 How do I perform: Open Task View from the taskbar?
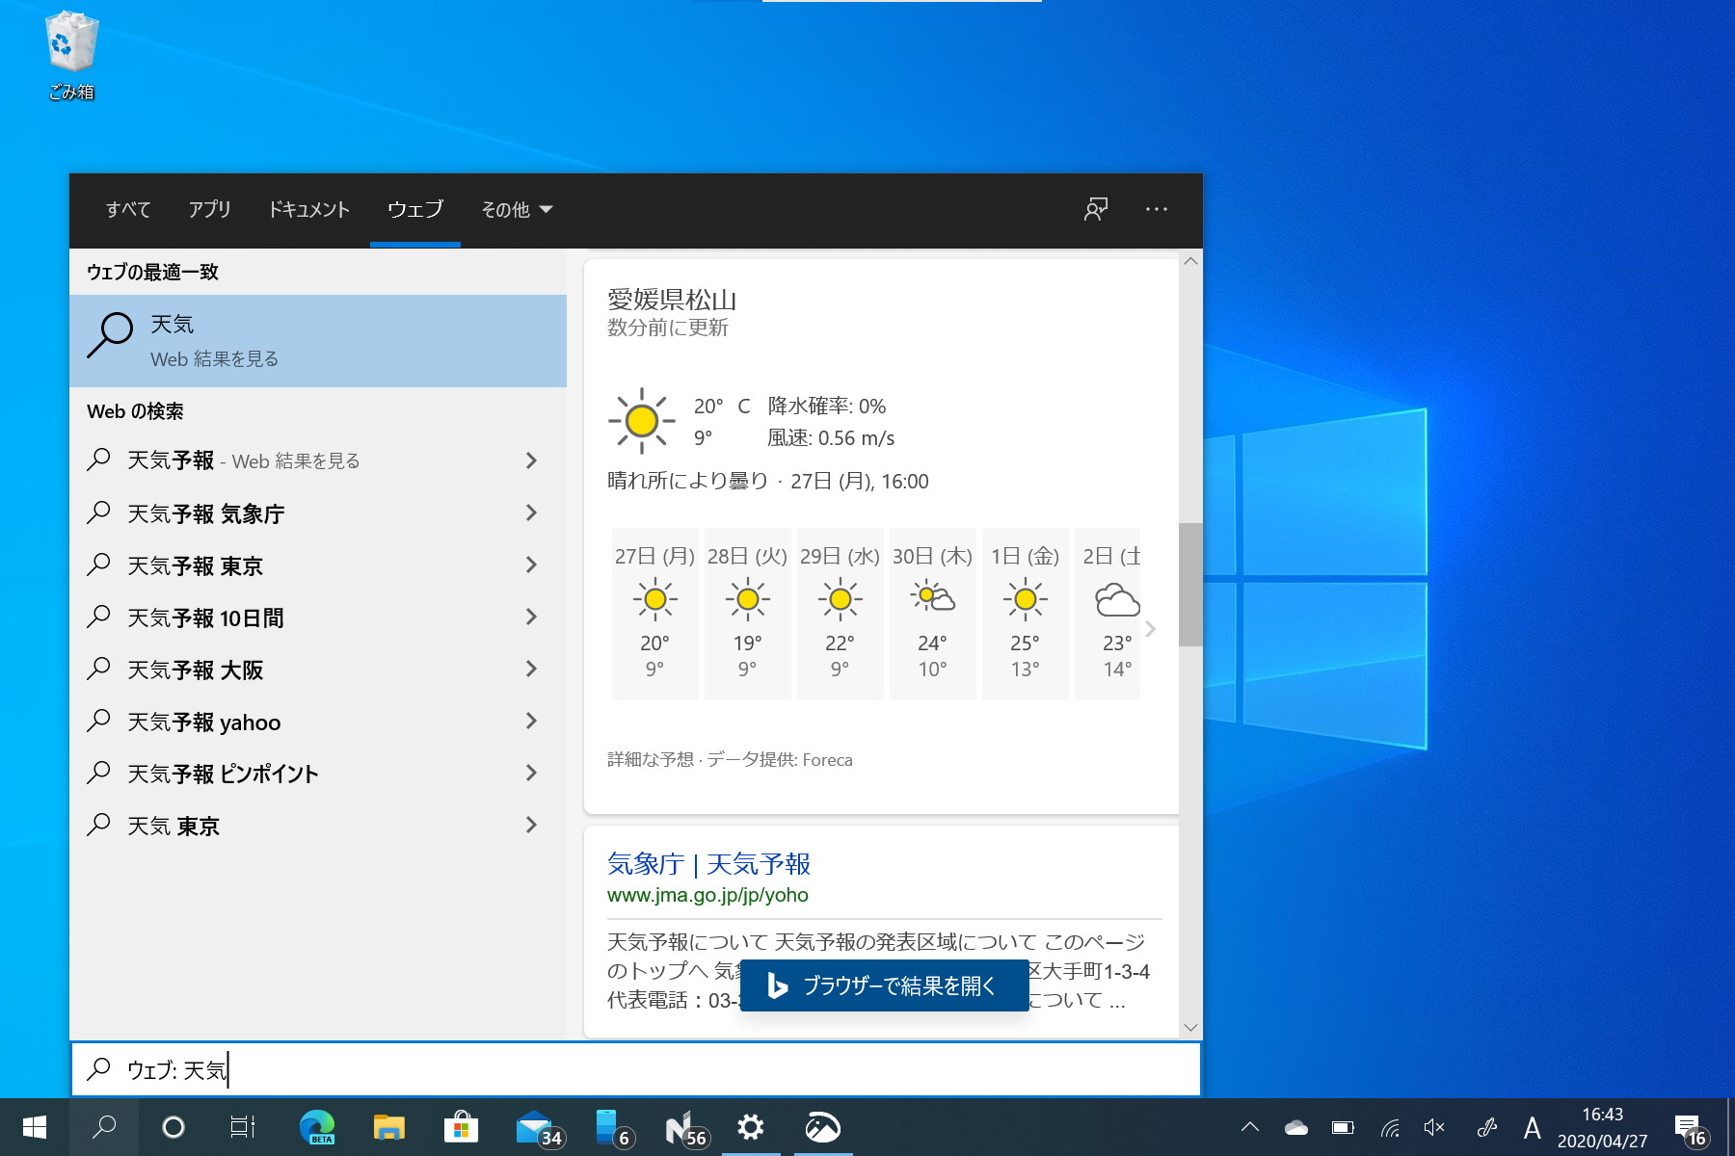(x=242, y=1127)
